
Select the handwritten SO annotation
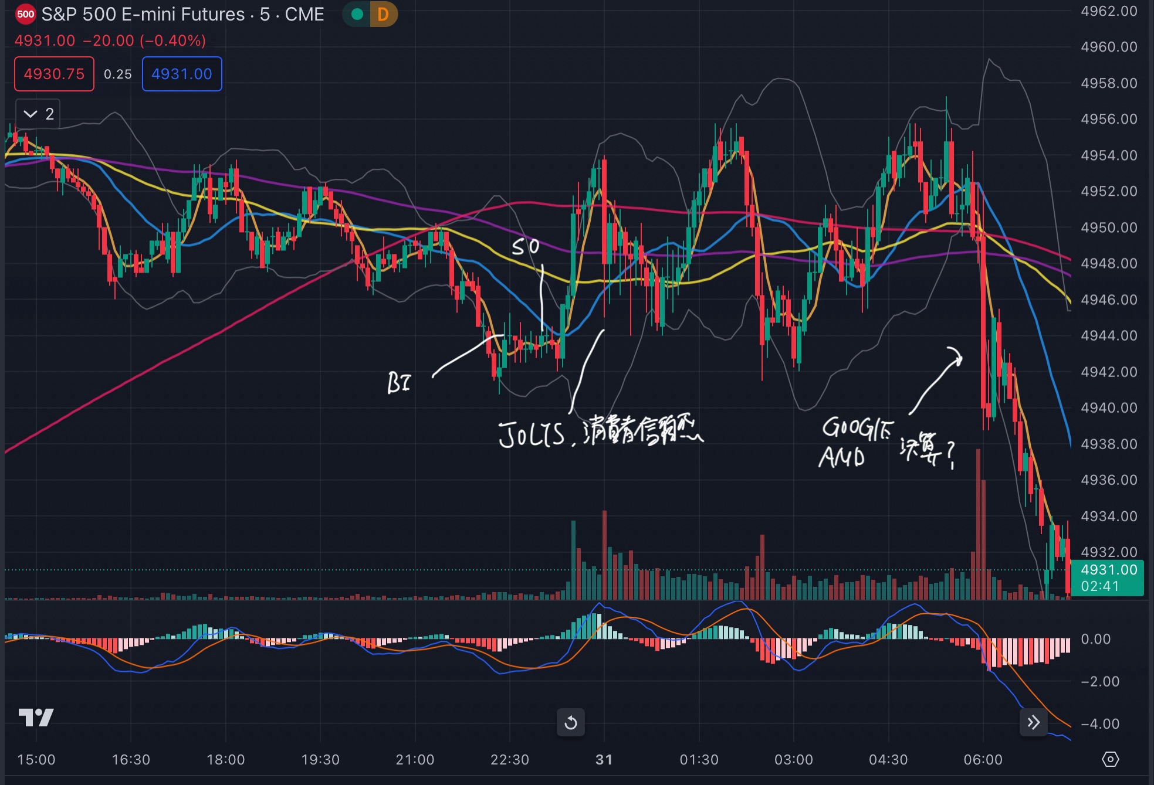coord(525,247)
